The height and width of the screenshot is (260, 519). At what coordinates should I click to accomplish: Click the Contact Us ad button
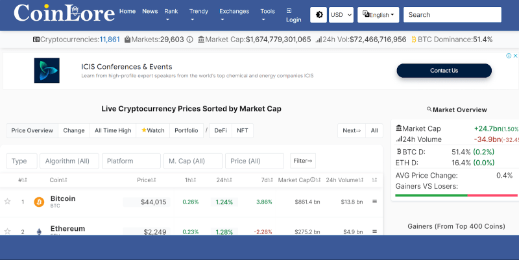(x=444, y=71)
